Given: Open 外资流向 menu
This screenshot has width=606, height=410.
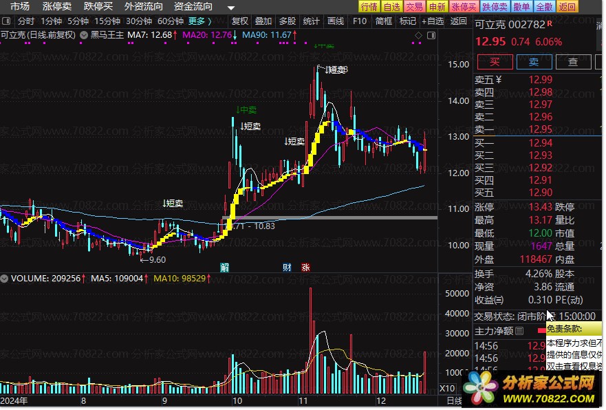Looking at the screenshot, I should pyautogui.click(x=143, y=6).
